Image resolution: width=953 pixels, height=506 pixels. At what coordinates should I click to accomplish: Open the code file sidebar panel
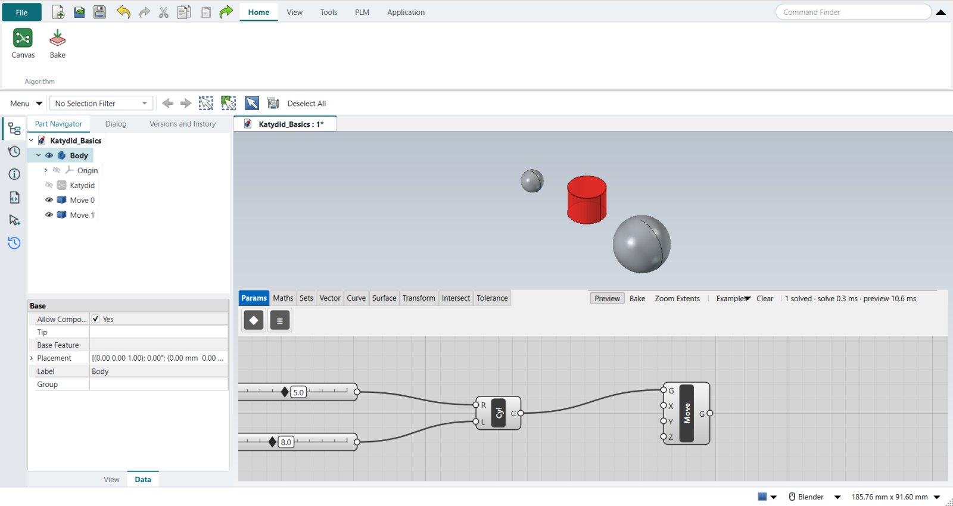(x=14, y=197)
